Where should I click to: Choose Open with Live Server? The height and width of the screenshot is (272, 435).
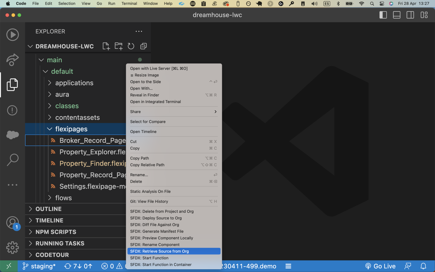(174, 69)
